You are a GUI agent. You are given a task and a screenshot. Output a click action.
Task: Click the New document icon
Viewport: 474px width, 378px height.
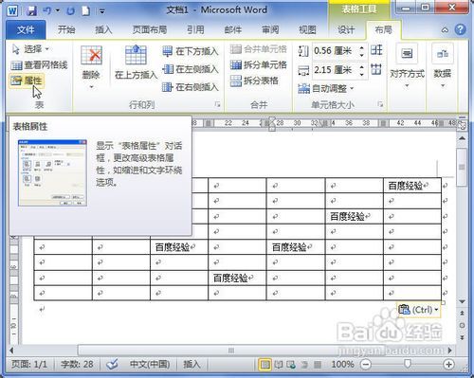(x=85, y=11)
